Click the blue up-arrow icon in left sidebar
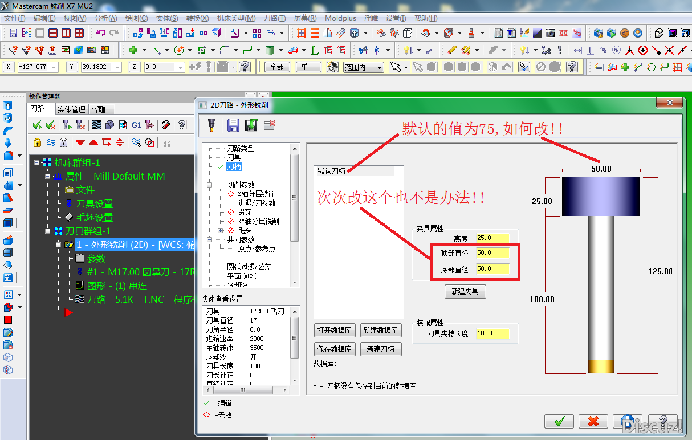The image size is (692, 440). (x=8, y=106)
